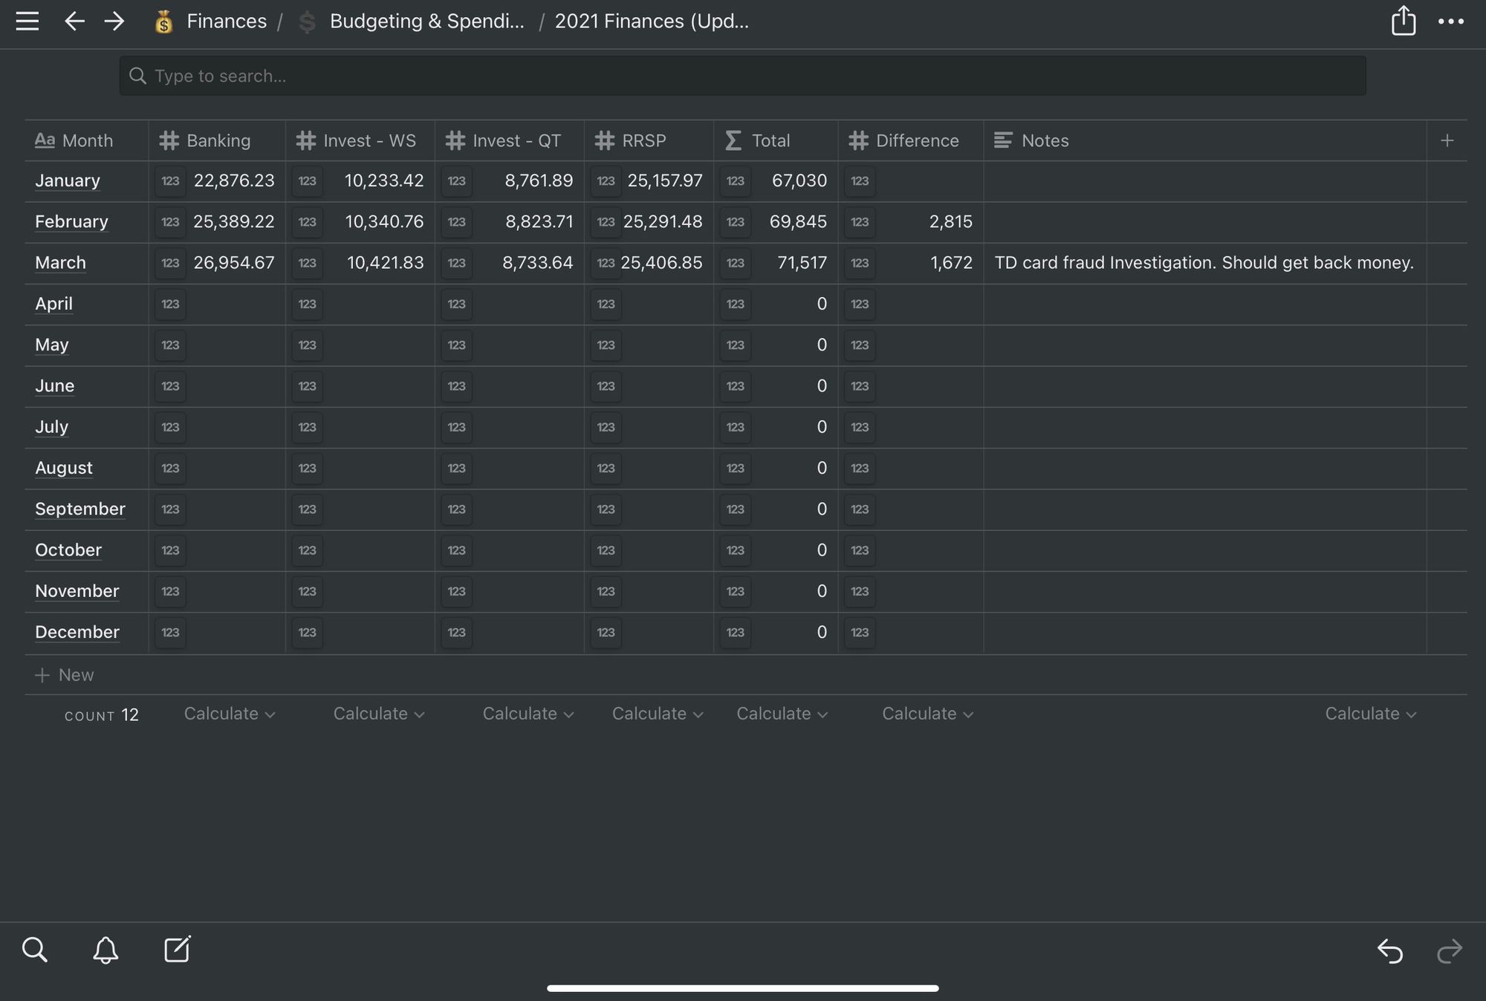Add a new column with plus icon
Screen dimensions: 1486x1001
click(x=1447, y=140)
